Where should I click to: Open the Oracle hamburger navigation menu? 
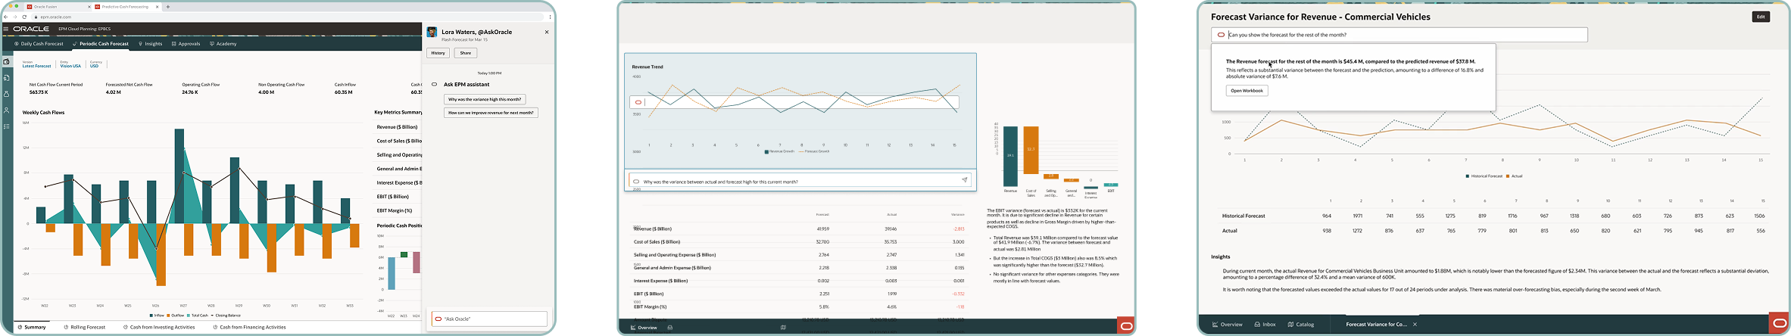[6, 29]
